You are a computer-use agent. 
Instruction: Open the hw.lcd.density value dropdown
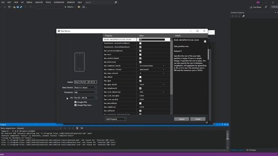pos(163,92)
